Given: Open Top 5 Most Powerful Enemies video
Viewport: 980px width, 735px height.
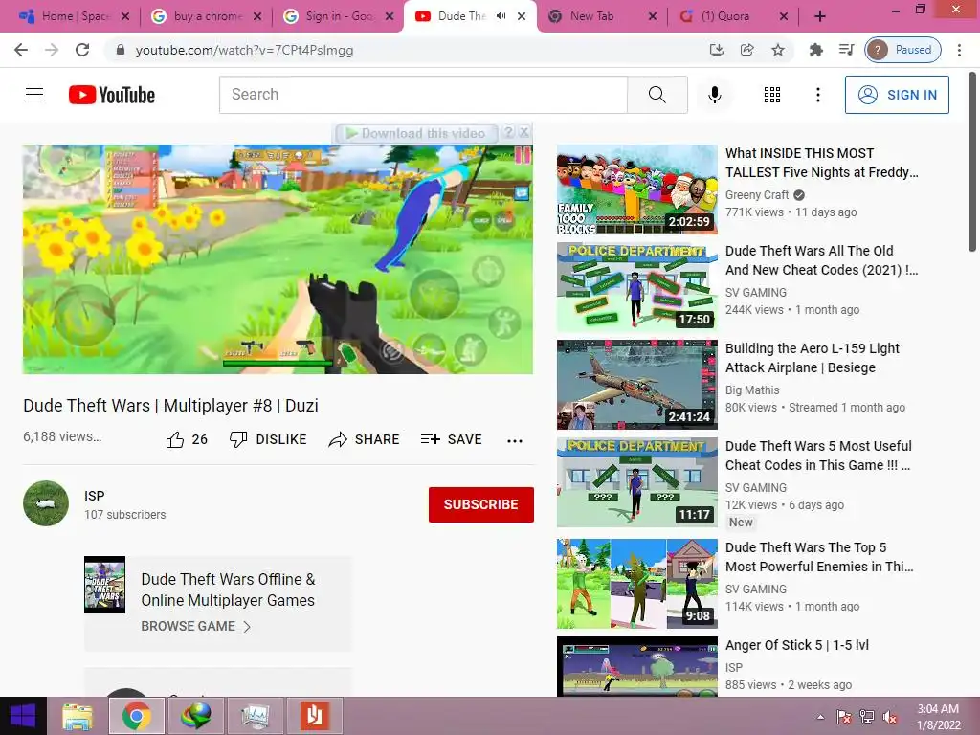Looking at the screenshot, I should [636, 584].
